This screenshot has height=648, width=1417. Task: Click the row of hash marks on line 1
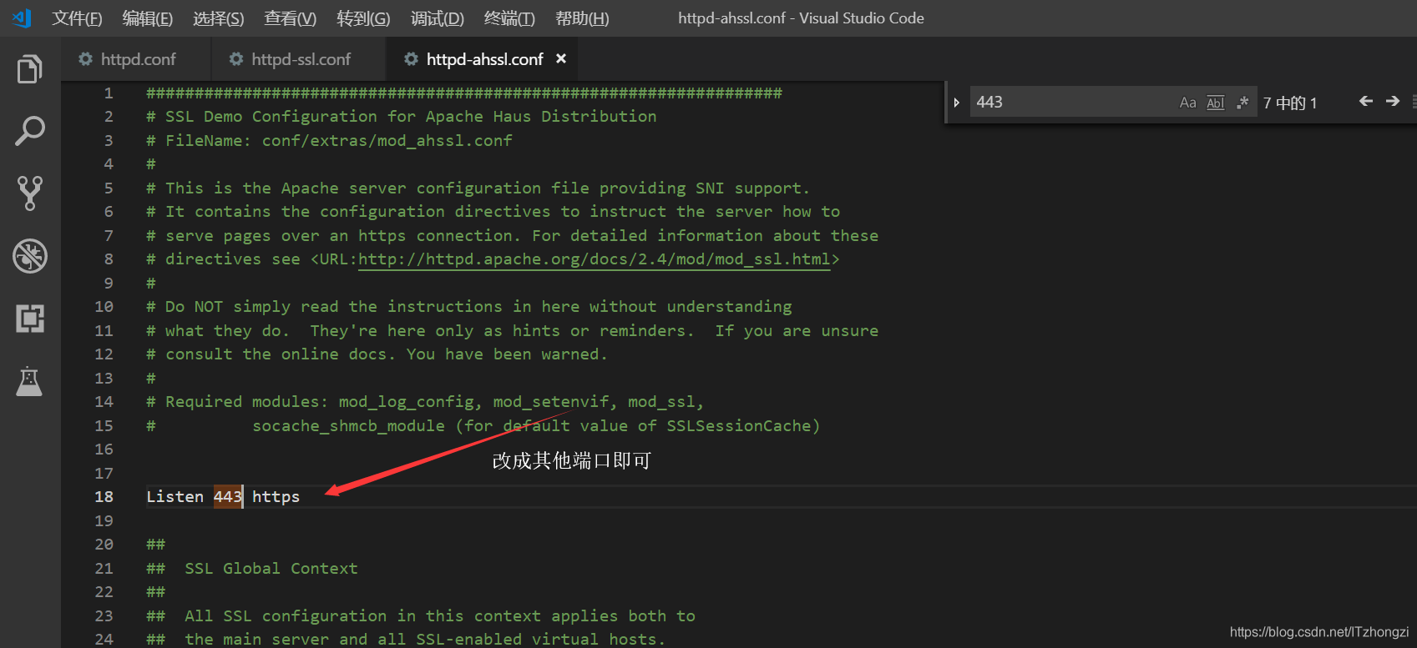click(x=464, y=93)
